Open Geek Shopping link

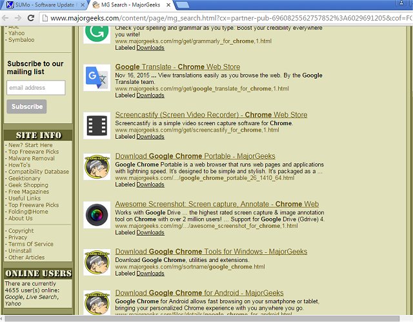pyautogui.click(x=28, y=185)
